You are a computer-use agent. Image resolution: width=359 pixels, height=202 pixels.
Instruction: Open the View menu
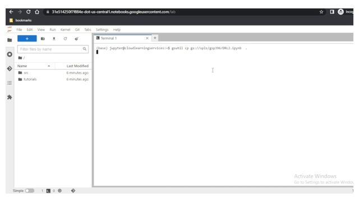(x=41, y=30)
